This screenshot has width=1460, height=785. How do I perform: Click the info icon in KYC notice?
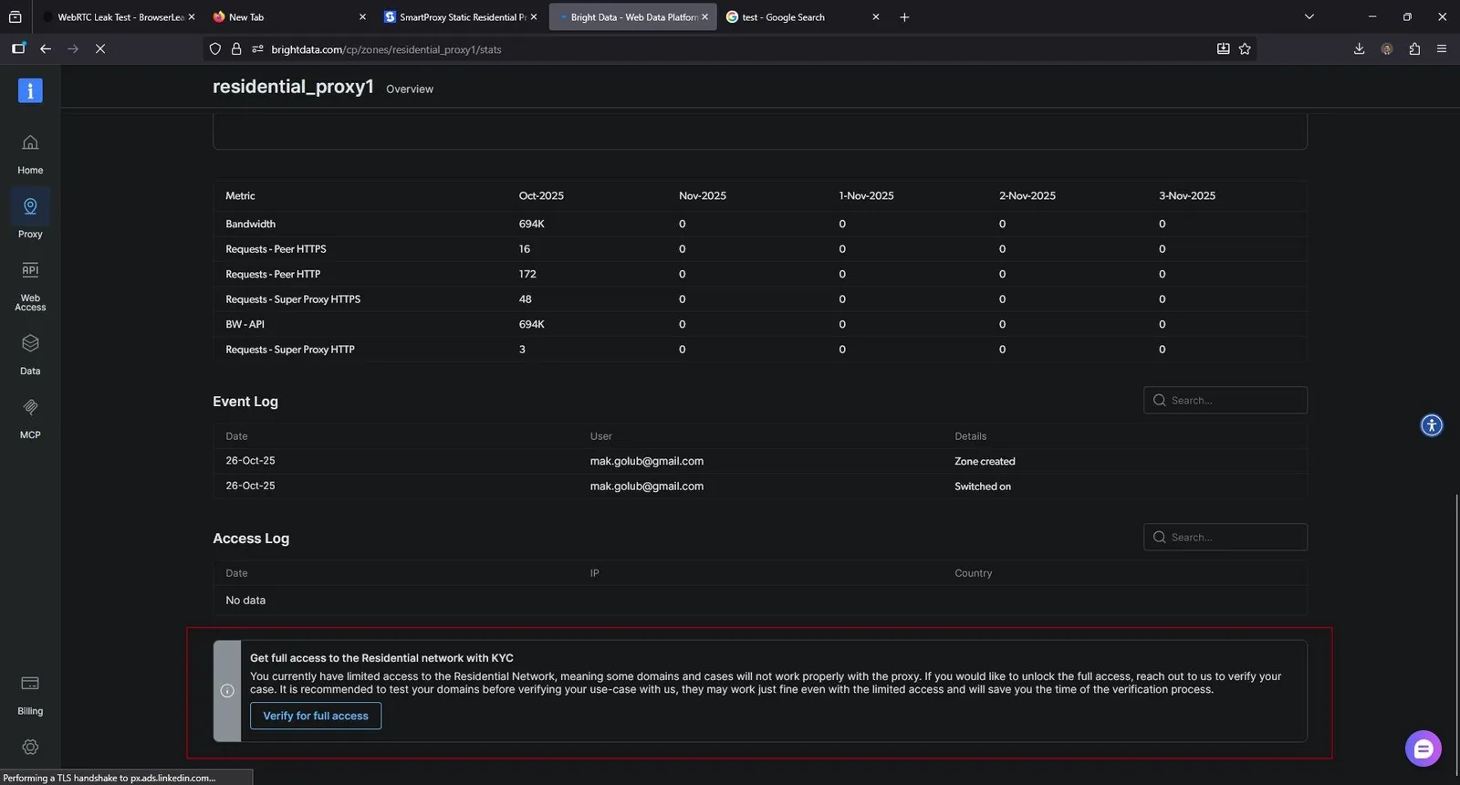point(227,691)
